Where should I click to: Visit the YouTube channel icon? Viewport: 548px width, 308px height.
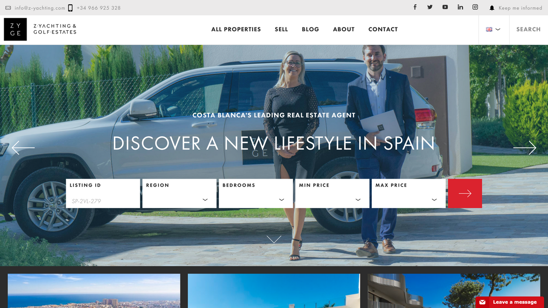pos(445,7)
